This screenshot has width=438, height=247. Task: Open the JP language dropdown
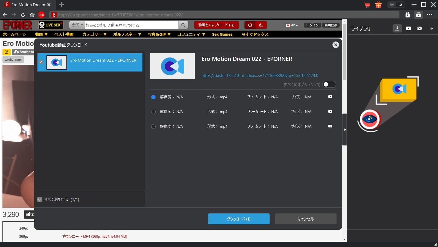(292, 25)
